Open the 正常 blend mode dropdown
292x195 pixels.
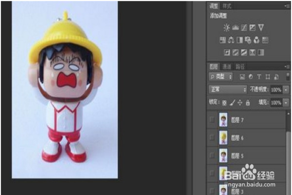[228, 90]
